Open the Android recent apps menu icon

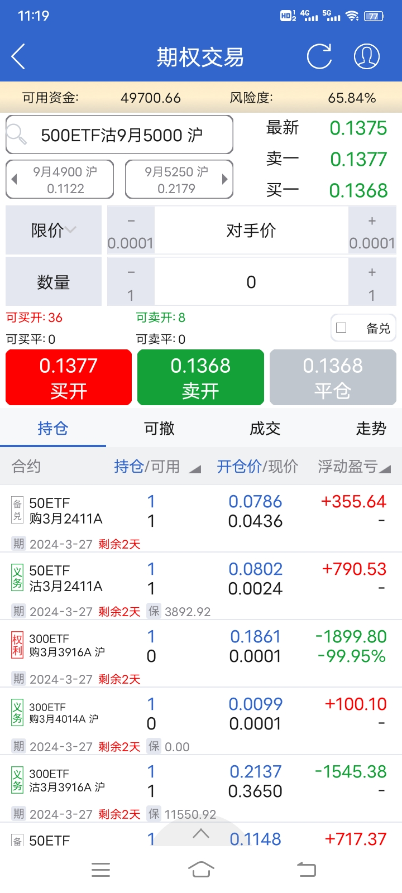pos(100,869)
